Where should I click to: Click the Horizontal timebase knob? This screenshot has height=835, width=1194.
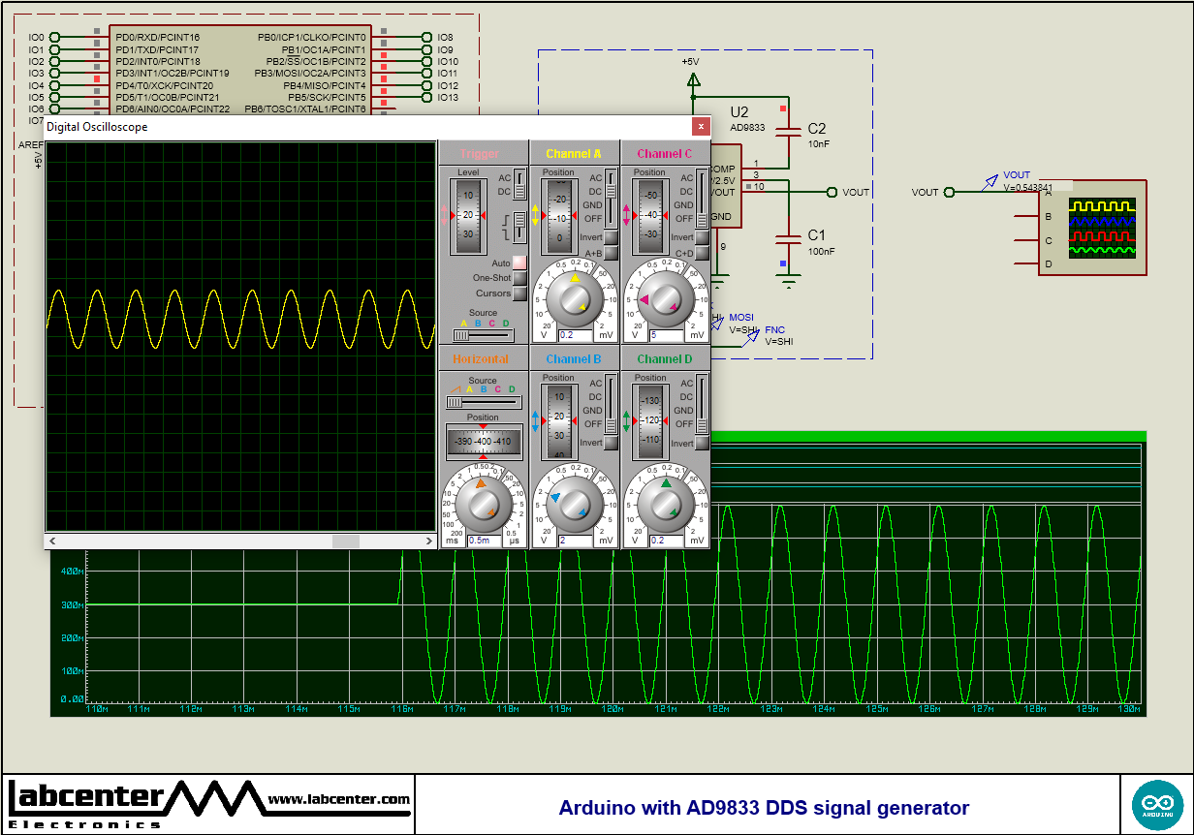point(483,504)
